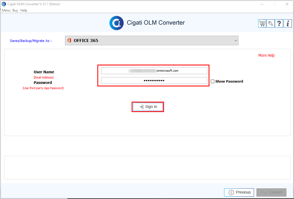Close the Cigati OLM Converter window
This screenshot has width=294, height=199.
click(x=287, y=4)
